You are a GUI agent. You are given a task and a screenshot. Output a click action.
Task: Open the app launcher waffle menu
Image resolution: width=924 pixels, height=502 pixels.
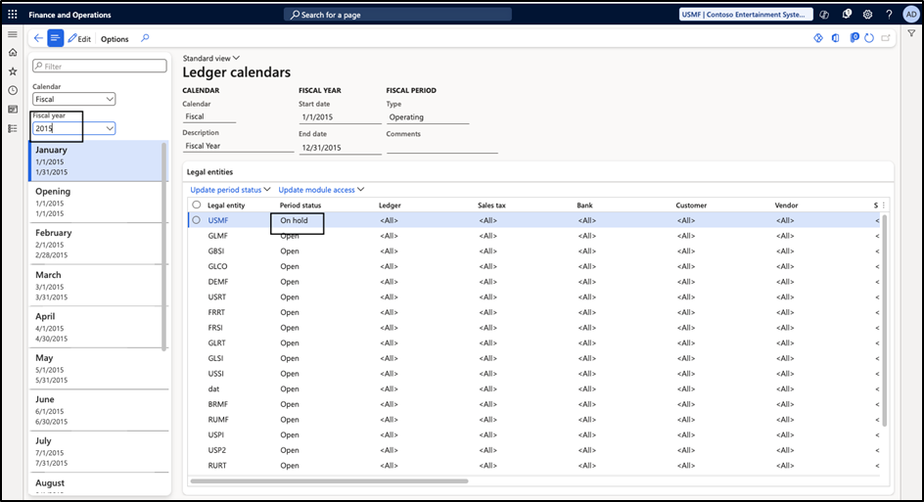point(13,15)
